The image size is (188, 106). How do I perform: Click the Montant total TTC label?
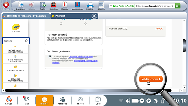118,29
